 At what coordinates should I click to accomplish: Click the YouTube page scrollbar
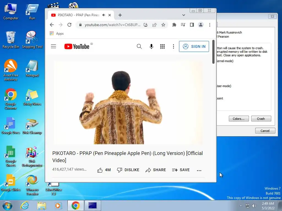(213, 52)
